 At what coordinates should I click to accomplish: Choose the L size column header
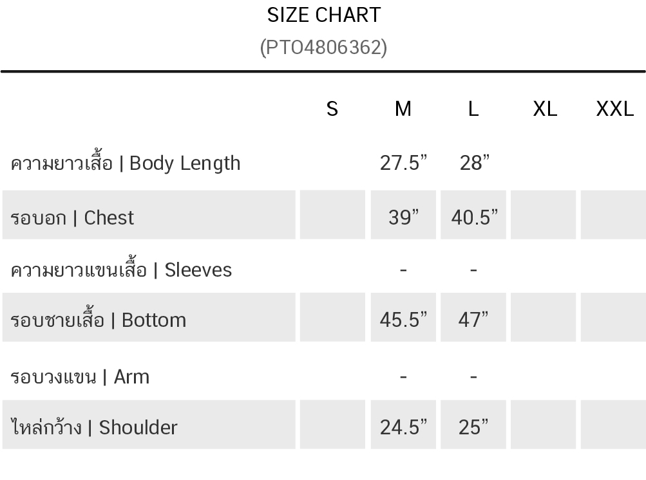coord(473,109)
